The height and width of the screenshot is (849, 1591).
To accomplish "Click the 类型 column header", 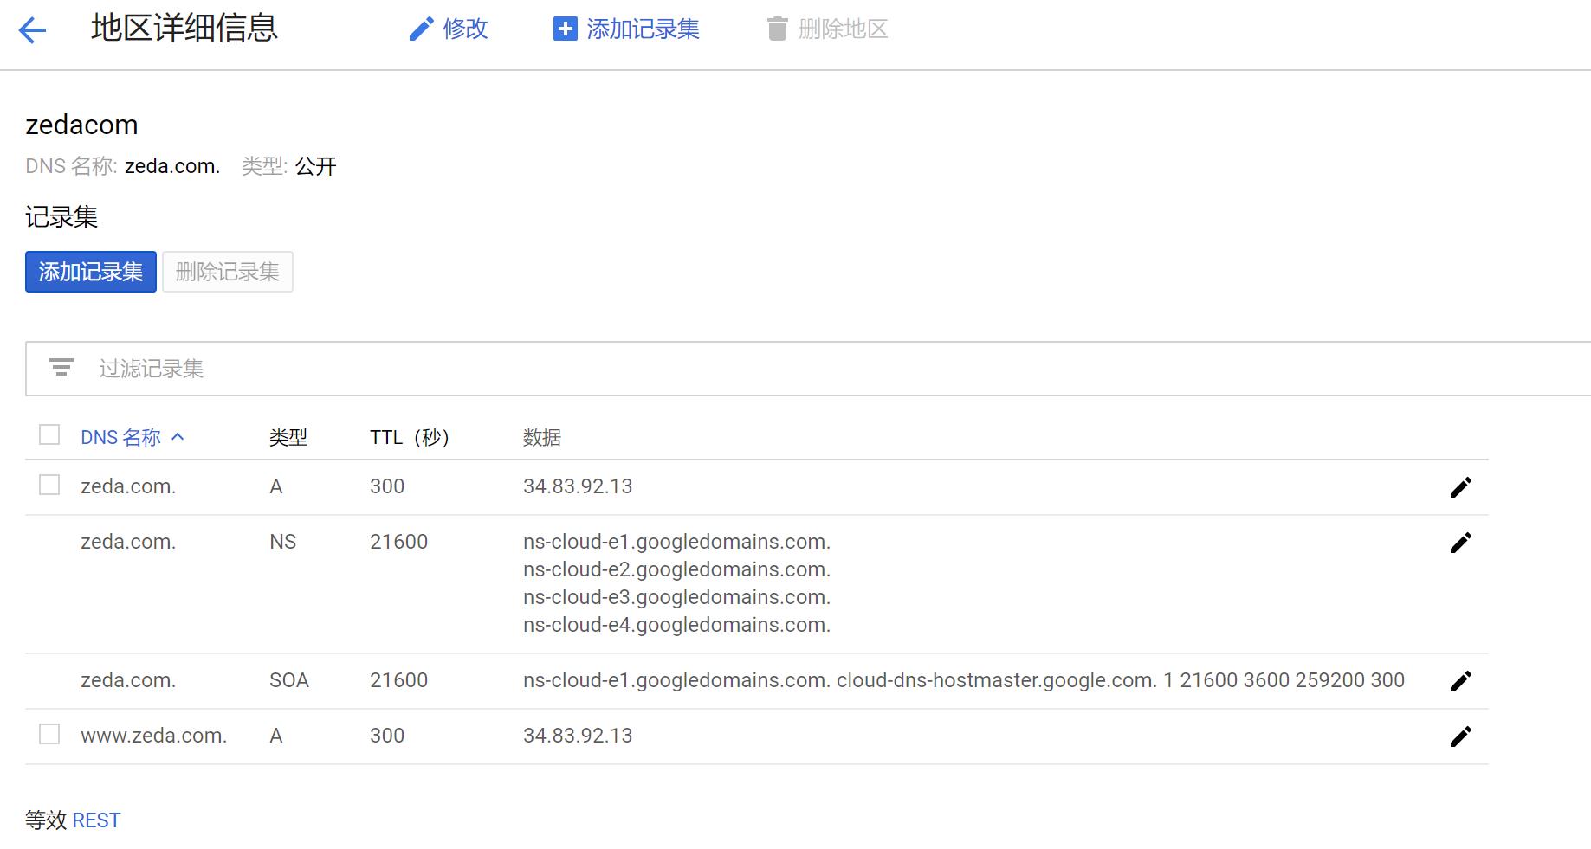I will click(x=288, y=438).
